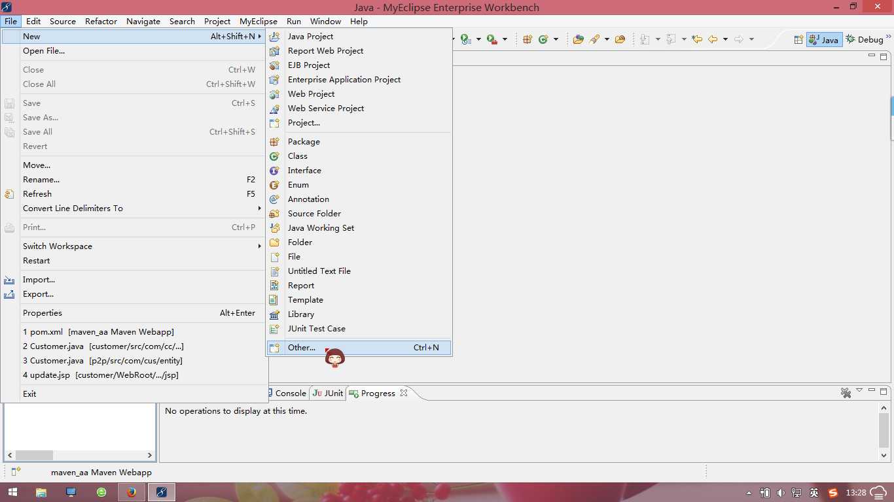Click the Interface icon in the submenu
Screen dimensions: 894x502
pos(275,171)
